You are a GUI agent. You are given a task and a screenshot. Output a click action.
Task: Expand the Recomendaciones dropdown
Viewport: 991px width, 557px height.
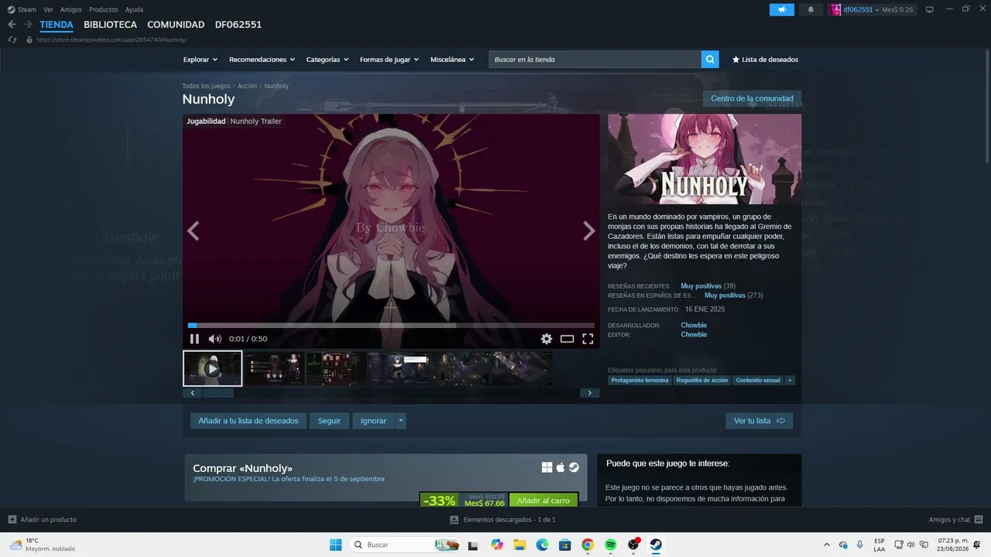click(262, 60)
